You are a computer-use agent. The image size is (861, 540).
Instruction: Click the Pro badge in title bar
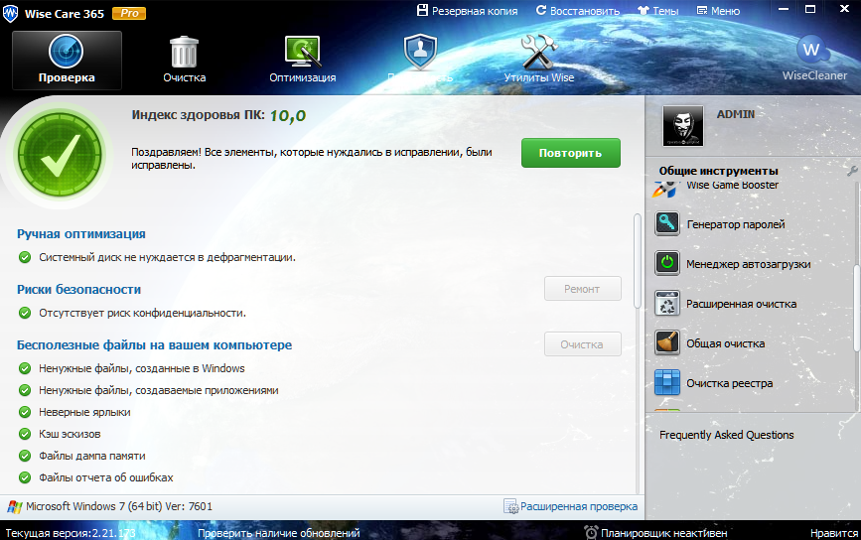(129, 13)
